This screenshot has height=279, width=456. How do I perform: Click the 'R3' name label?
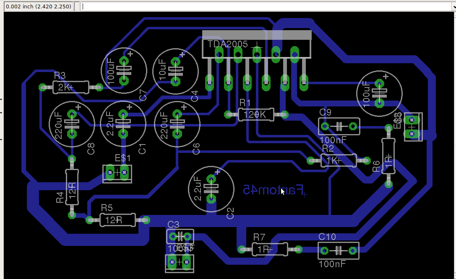(60, 76)
